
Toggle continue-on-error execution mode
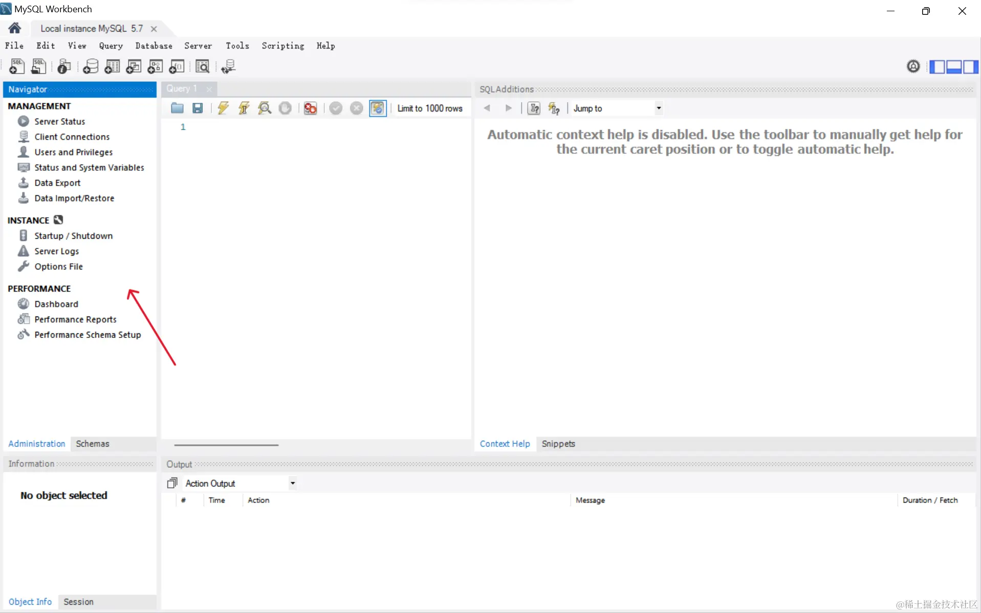(310, 108)
